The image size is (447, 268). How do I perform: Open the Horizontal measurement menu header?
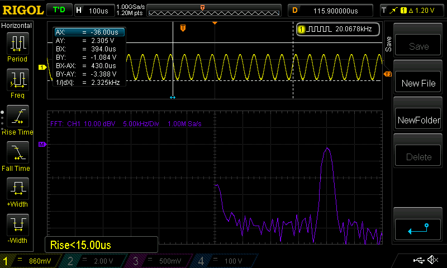17,26
